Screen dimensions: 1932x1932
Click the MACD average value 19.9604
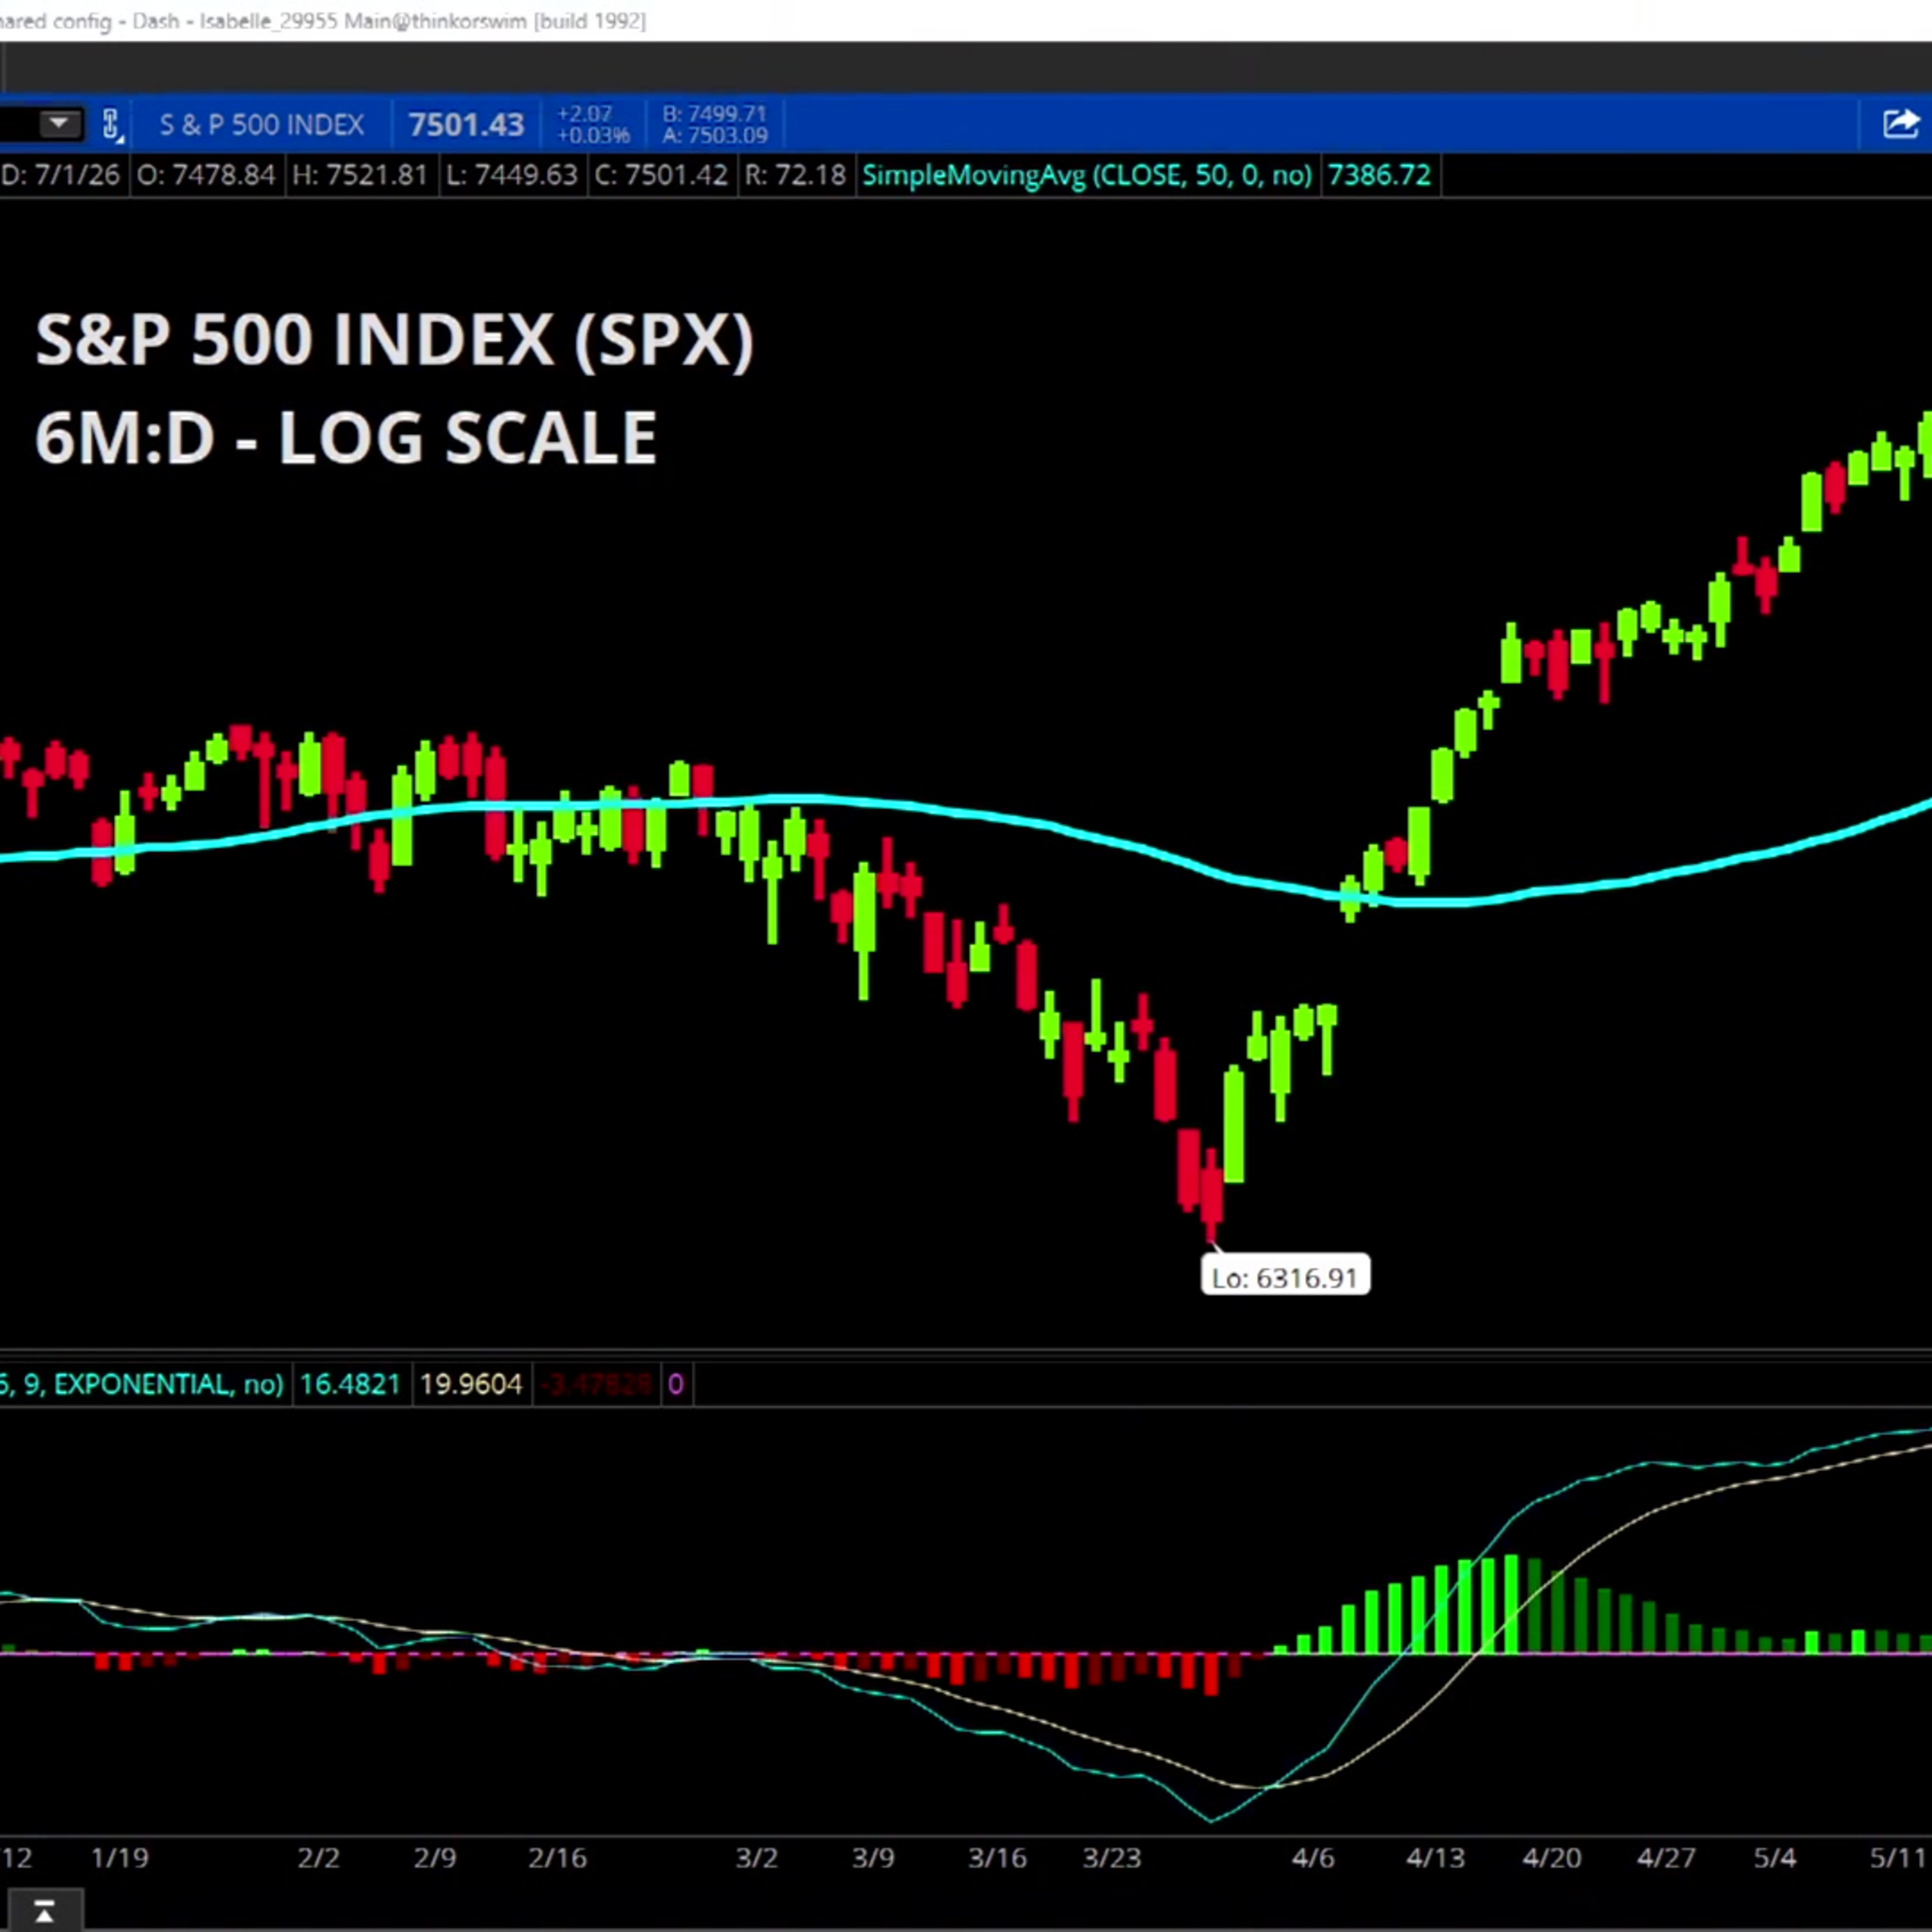point(471,1384)
